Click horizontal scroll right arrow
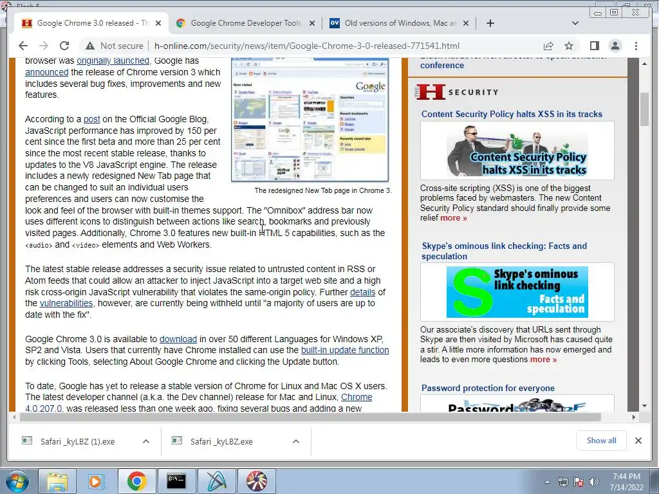Viewport: 659px width, 494px height. [x=634, y=417]
